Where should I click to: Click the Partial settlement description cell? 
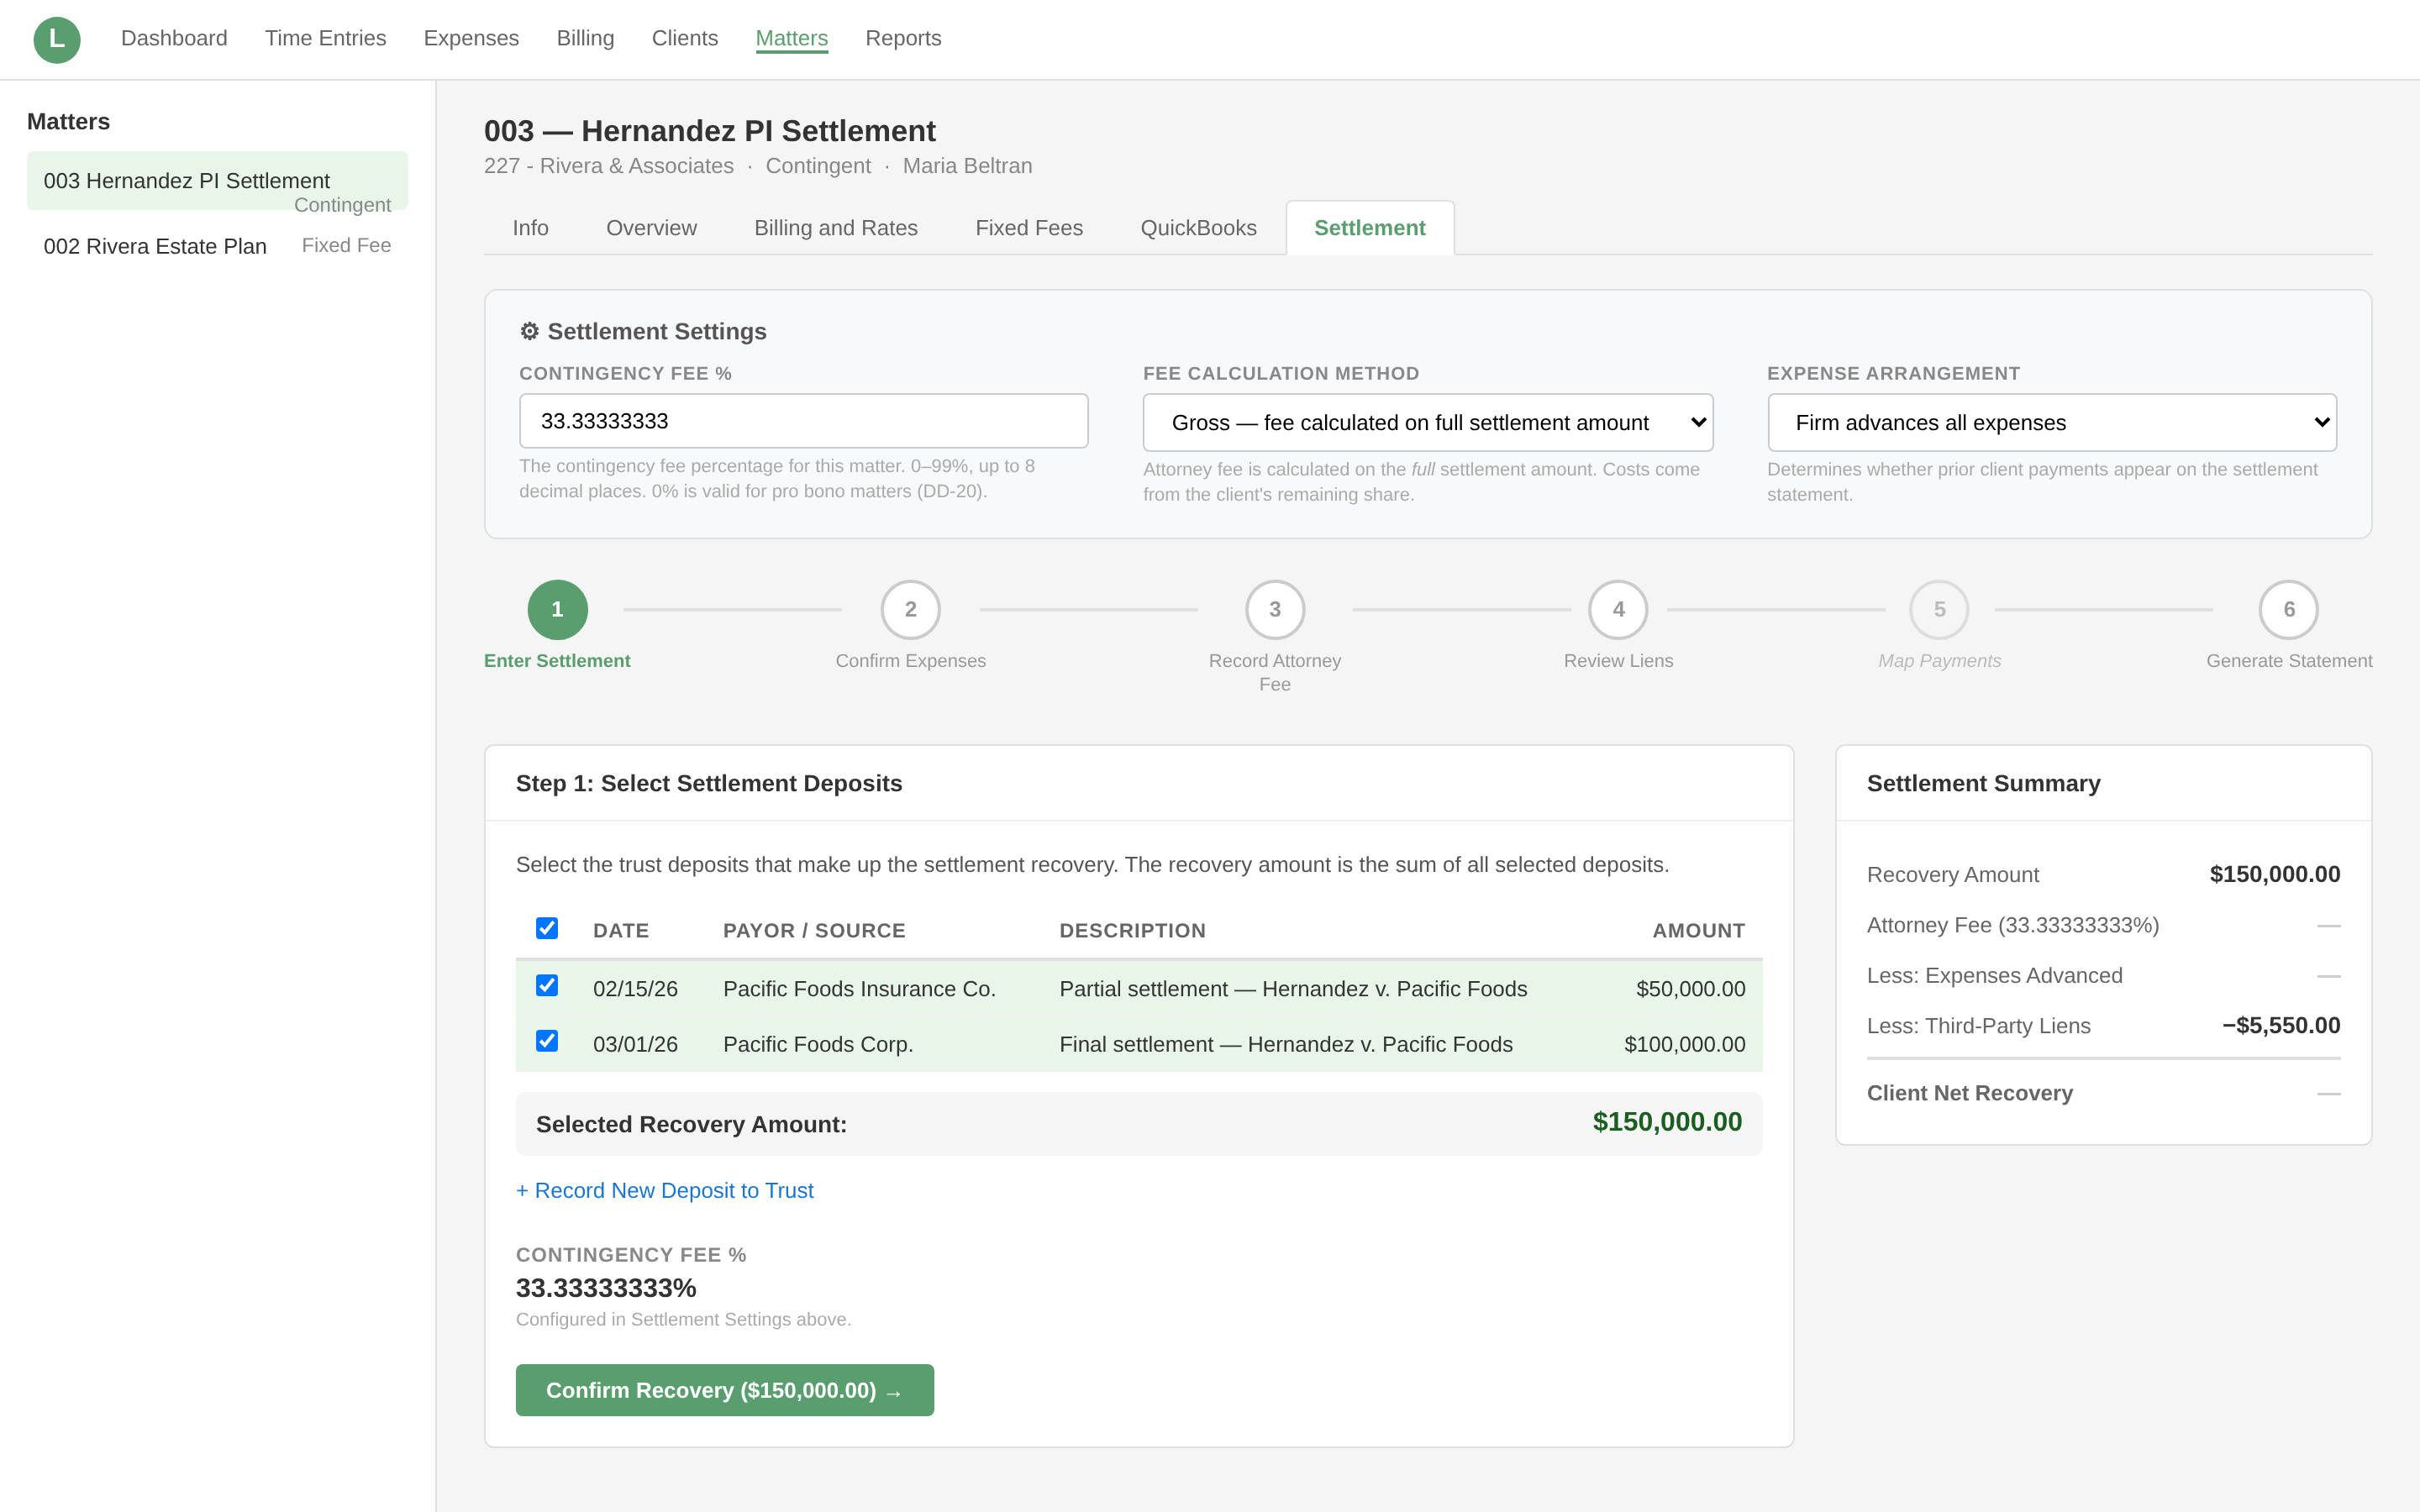point(1293,989)
